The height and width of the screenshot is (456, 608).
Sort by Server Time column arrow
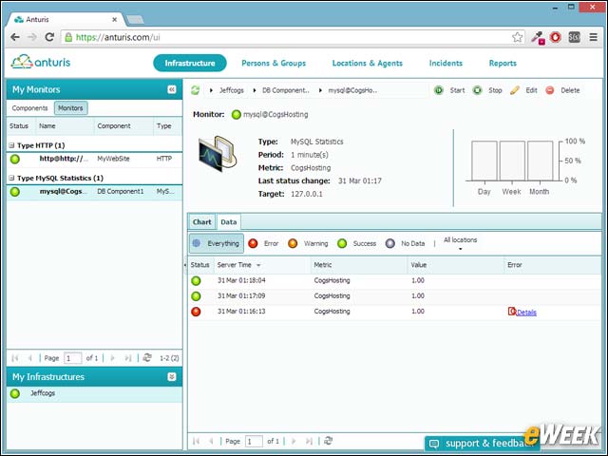(258, 265)
